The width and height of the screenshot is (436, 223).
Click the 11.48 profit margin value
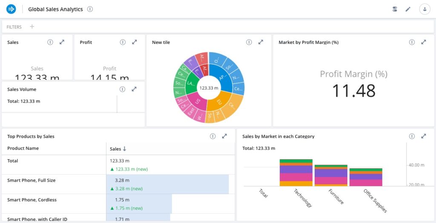(354, 91)
